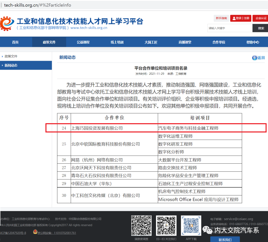Click the 数字化分析师 cell

200,152
